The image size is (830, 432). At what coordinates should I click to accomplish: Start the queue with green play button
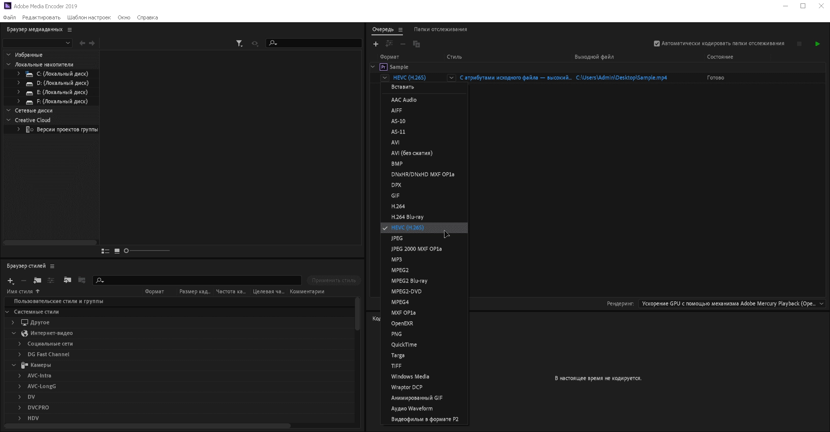(x=817, y=44)
